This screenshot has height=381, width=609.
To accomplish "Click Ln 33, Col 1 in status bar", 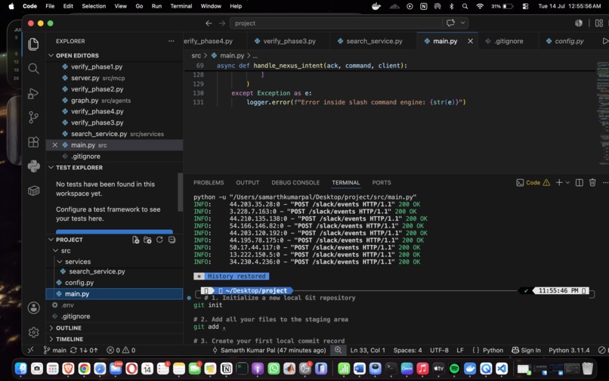I will [367, 350].
